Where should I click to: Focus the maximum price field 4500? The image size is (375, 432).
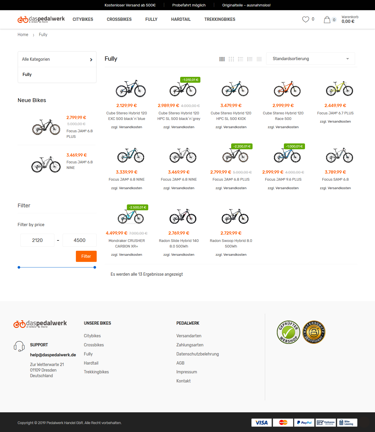tap(80, 240)
